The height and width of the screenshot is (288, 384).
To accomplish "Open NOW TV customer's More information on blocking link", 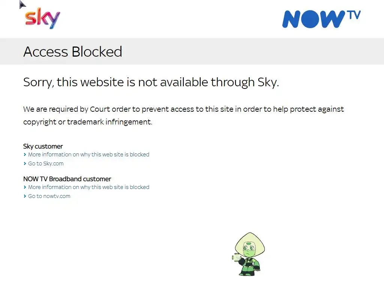I will (88, 187).
